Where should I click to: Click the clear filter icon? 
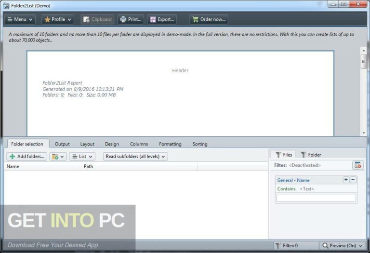click(358, 165)
